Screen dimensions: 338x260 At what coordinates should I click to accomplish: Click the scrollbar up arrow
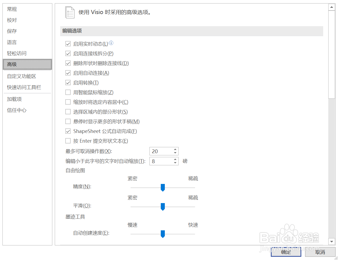[x=332, y=7]
